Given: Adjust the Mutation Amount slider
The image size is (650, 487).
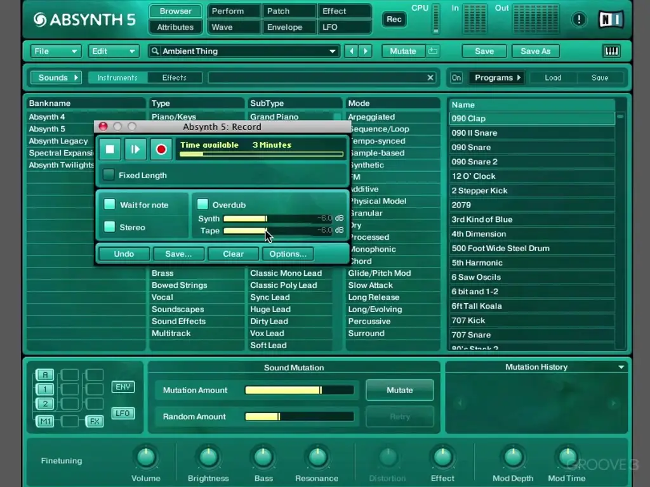Looking at the screenshot, I should tap(298, 390).
